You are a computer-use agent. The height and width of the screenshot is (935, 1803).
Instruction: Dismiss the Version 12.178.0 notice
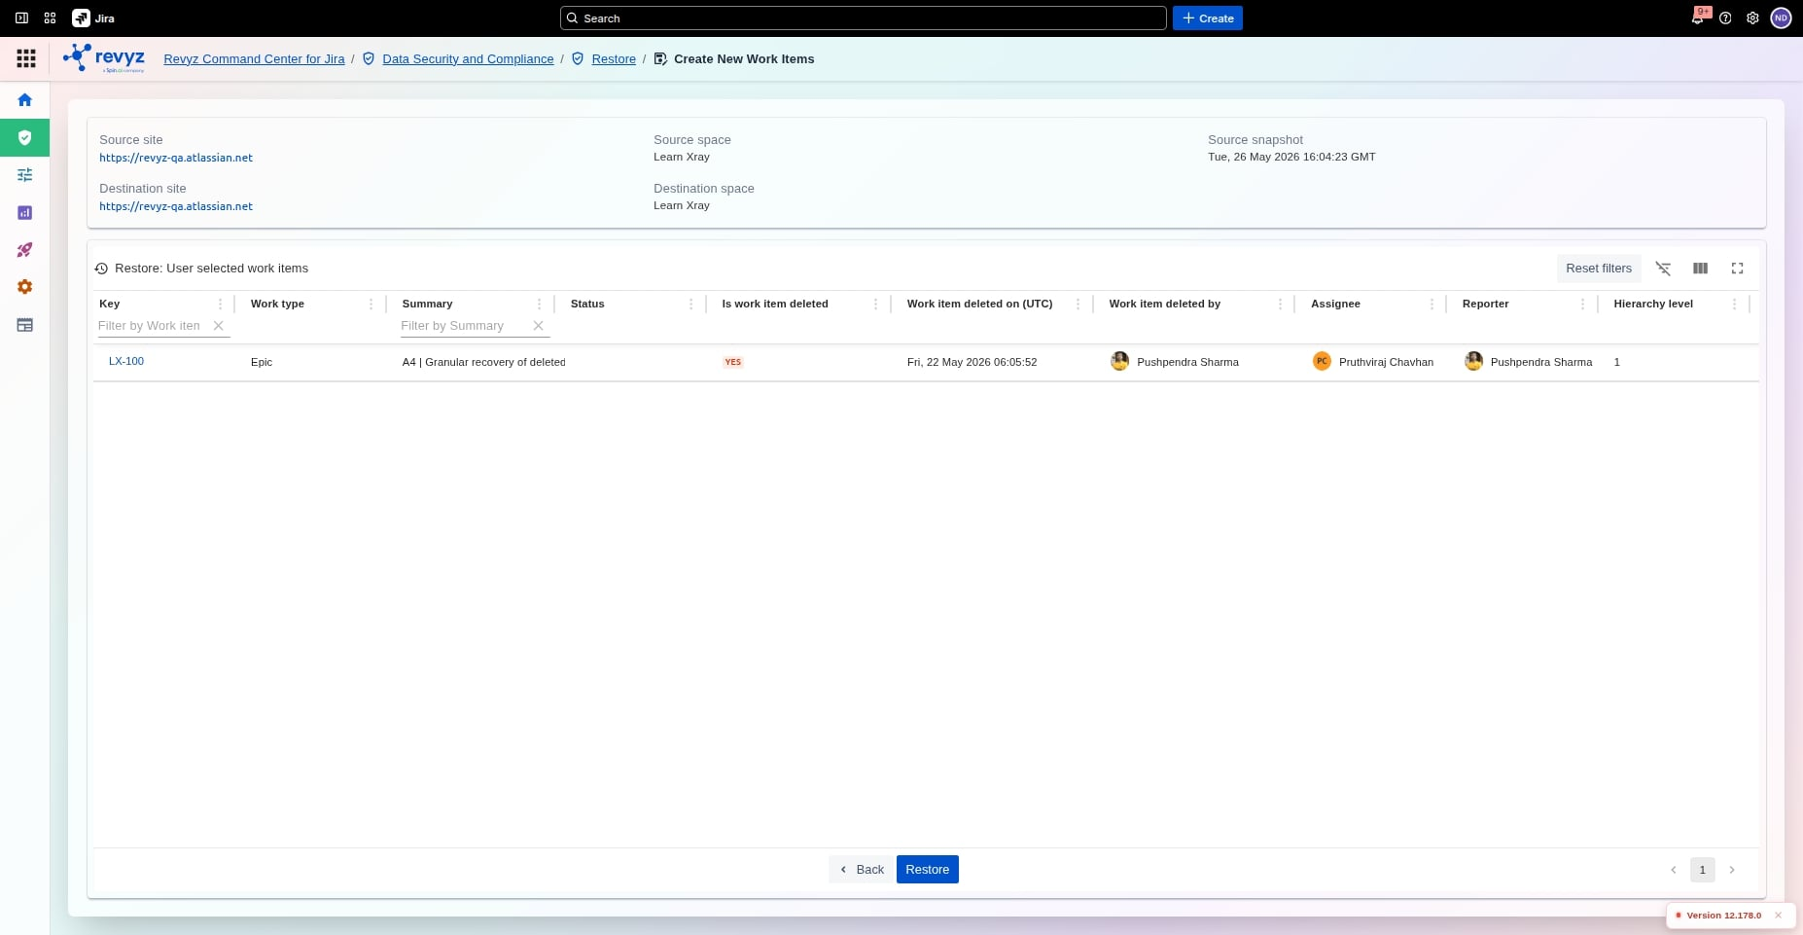[1778, 916]
